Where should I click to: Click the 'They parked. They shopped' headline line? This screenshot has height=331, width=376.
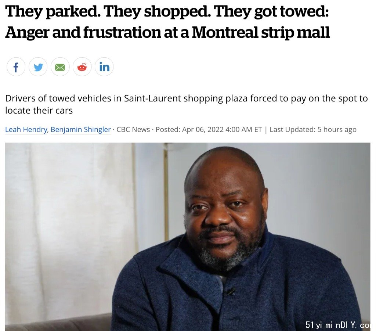click(167, 12)
